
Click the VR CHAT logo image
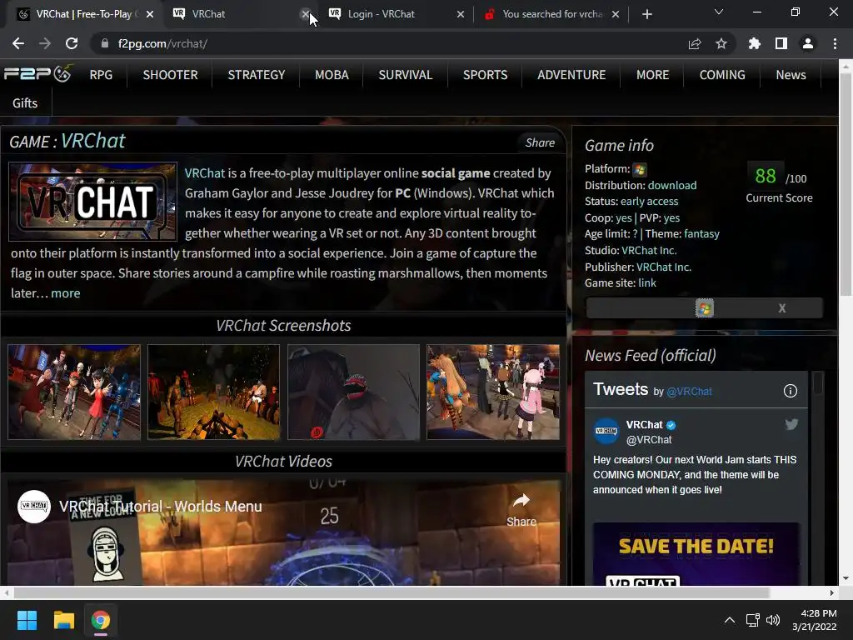(92, 202)
